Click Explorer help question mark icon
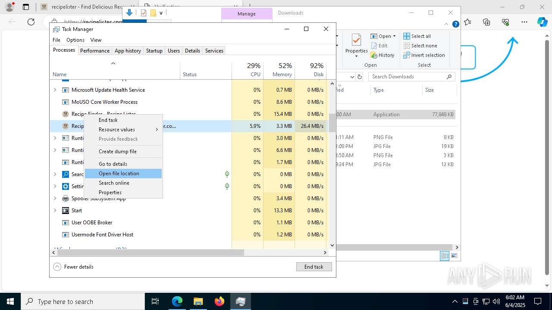The height and width of the screenshot is (310, 552). (455, 25)
